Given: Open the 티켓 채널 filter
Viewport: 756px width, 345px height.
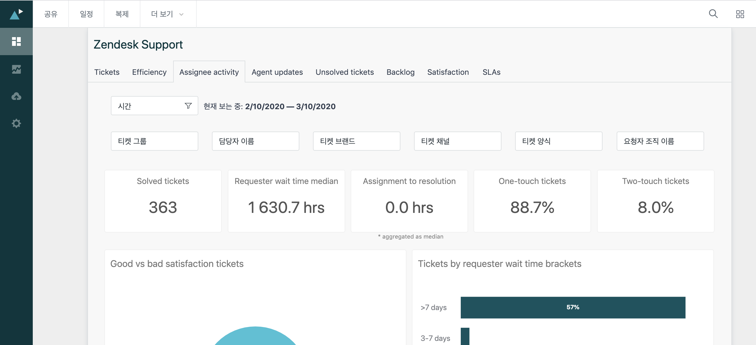Looking at the screenshot, I should [x=457, y=141].
